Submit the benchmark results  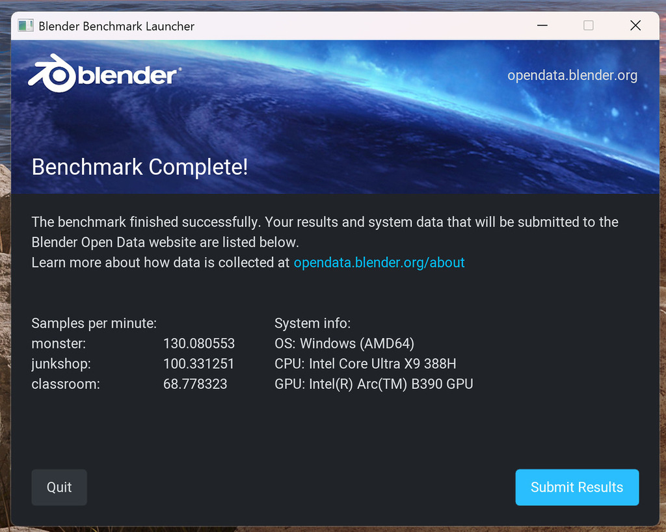click(577, 487)
